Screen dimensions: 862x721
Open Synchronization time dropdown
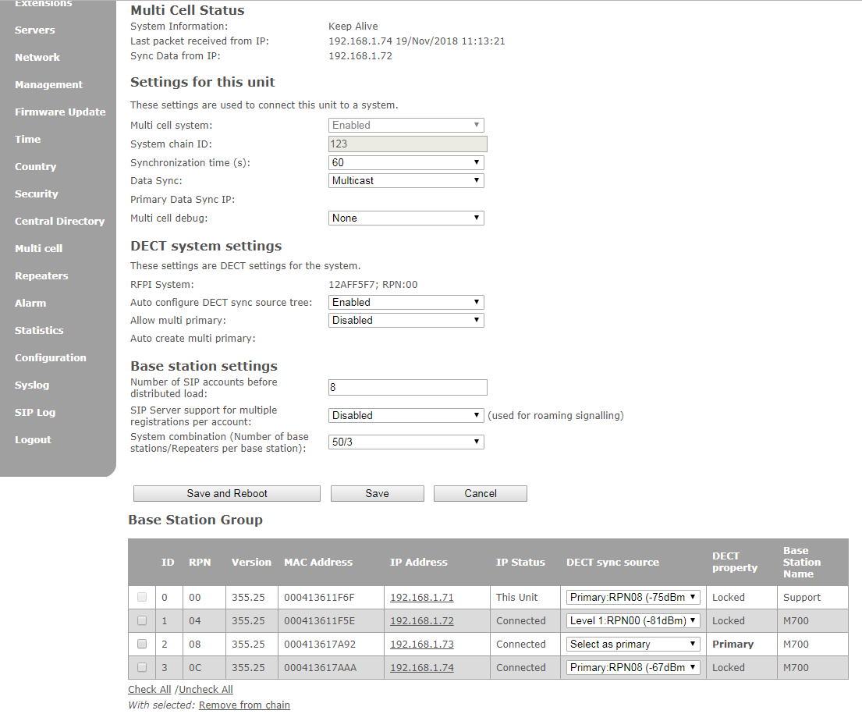point(406,163)
